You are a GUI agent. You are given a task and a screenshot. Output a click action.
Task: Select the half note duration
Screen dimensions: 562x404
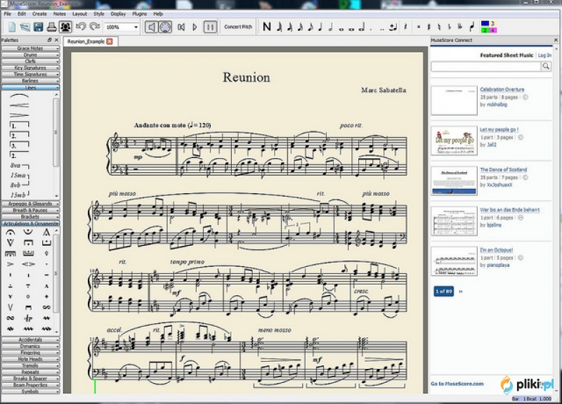[330, 27]
